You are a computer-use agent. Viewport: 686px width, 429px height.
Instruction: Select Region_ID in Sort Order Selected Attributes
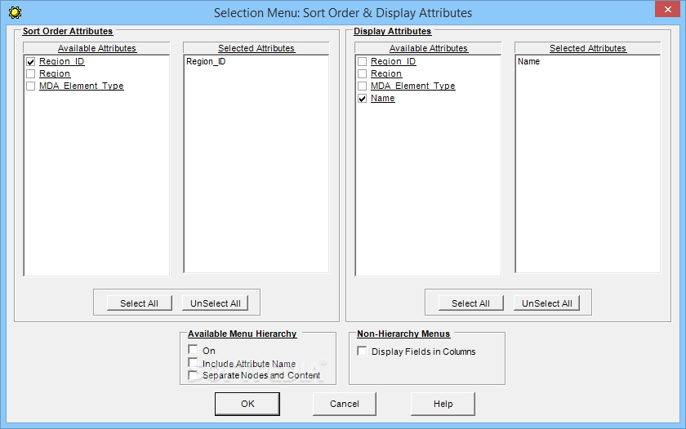(206, 62)
